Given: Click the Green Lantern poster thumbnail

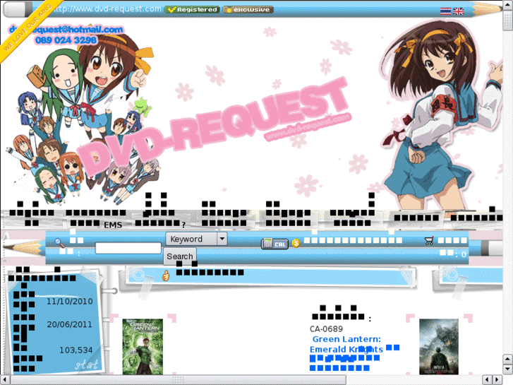Looking at the screenshot, I should [x=143, y=347].
